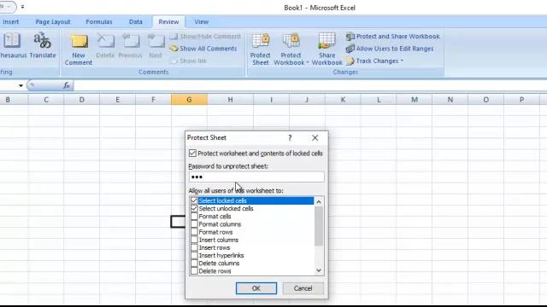This screenshot has width=547, height=307.
Task: Click the formula bar fx icon
Action: (67, 85)
